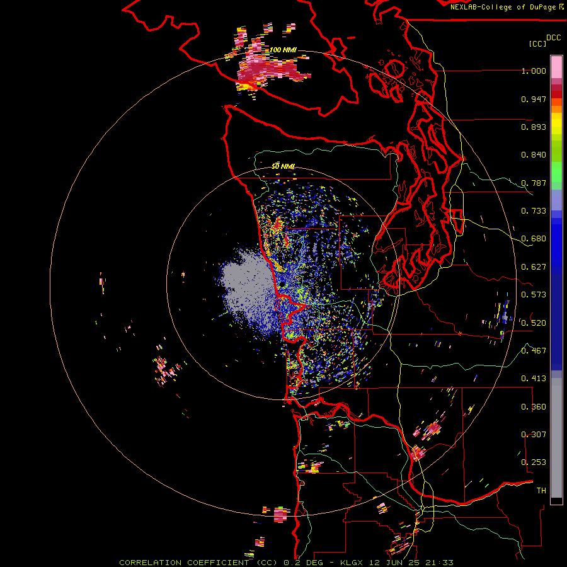Click the 0.573 scale value
The width and height of the screenshot is (567, 567).
[x=534, y=295]
